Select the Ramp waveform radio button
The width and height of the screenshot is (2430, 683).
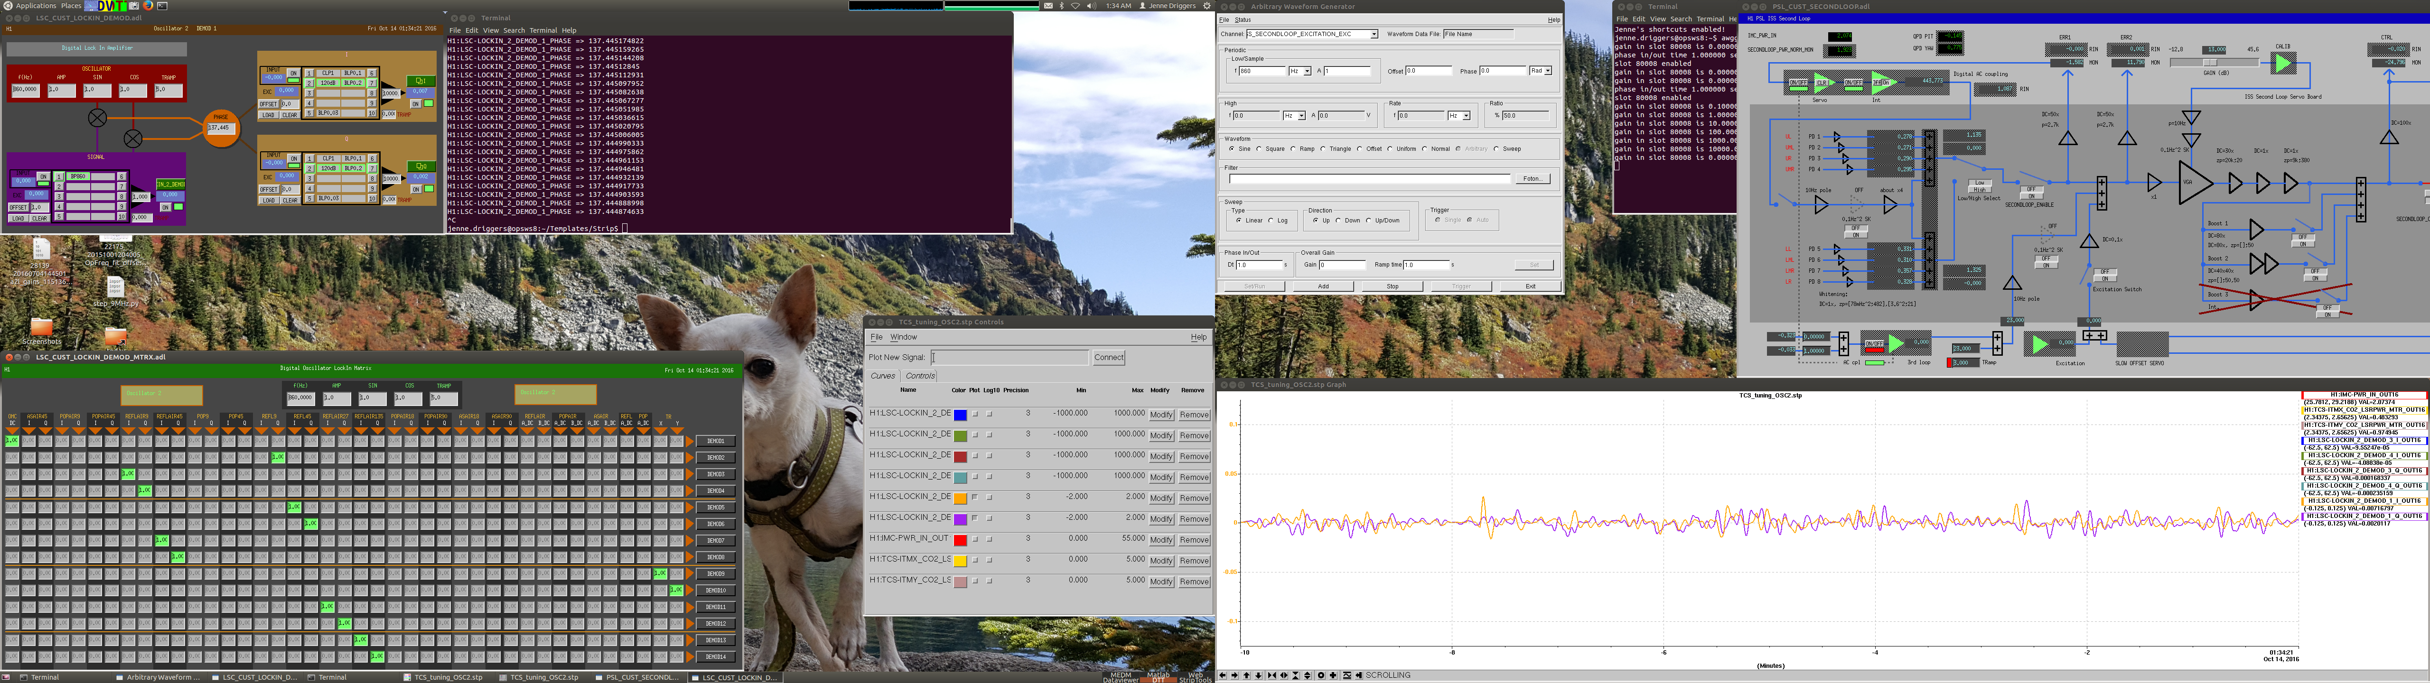pos(1293,149)
